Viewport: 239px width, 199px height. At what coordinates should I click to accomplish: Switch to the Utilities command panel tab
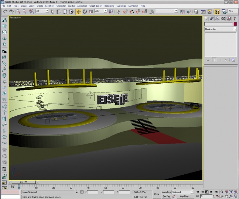[234, 18]
